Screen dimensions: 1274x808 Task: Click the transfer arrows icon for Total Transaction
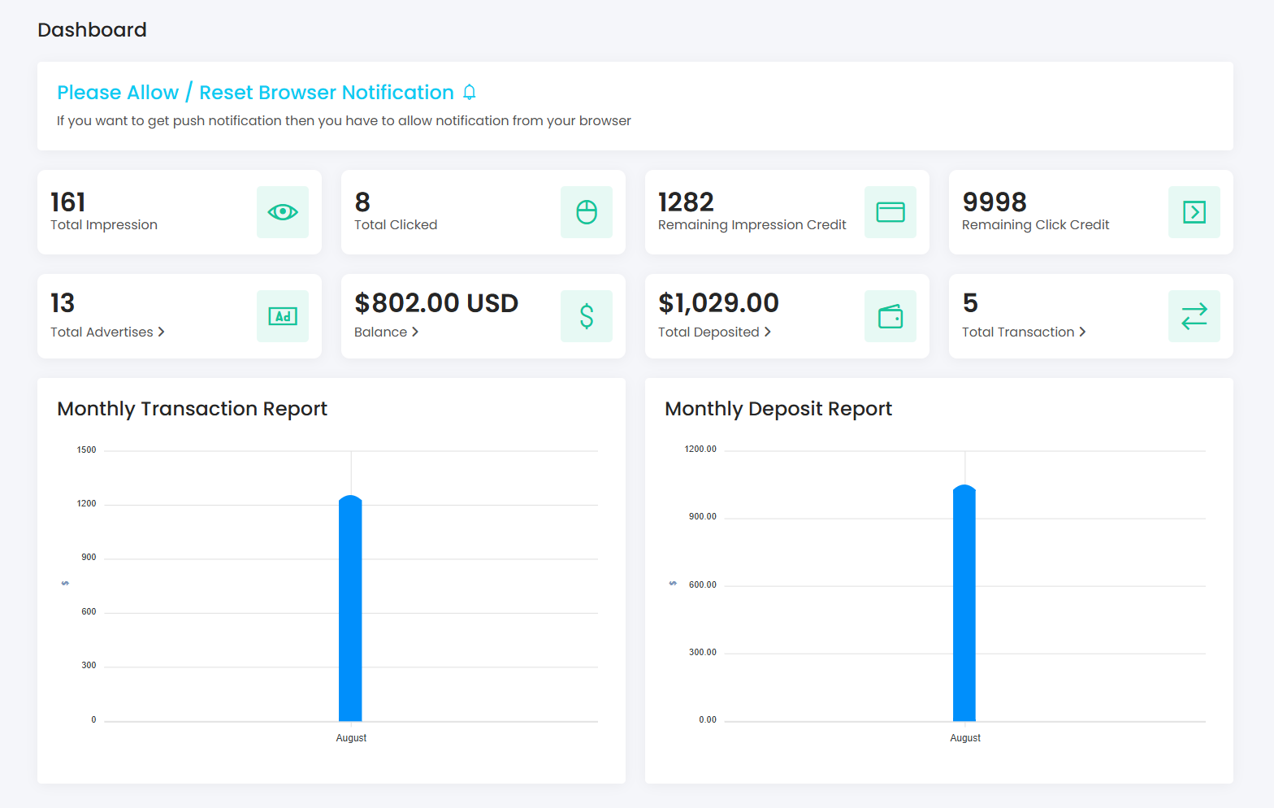[x=1194, y=316]
